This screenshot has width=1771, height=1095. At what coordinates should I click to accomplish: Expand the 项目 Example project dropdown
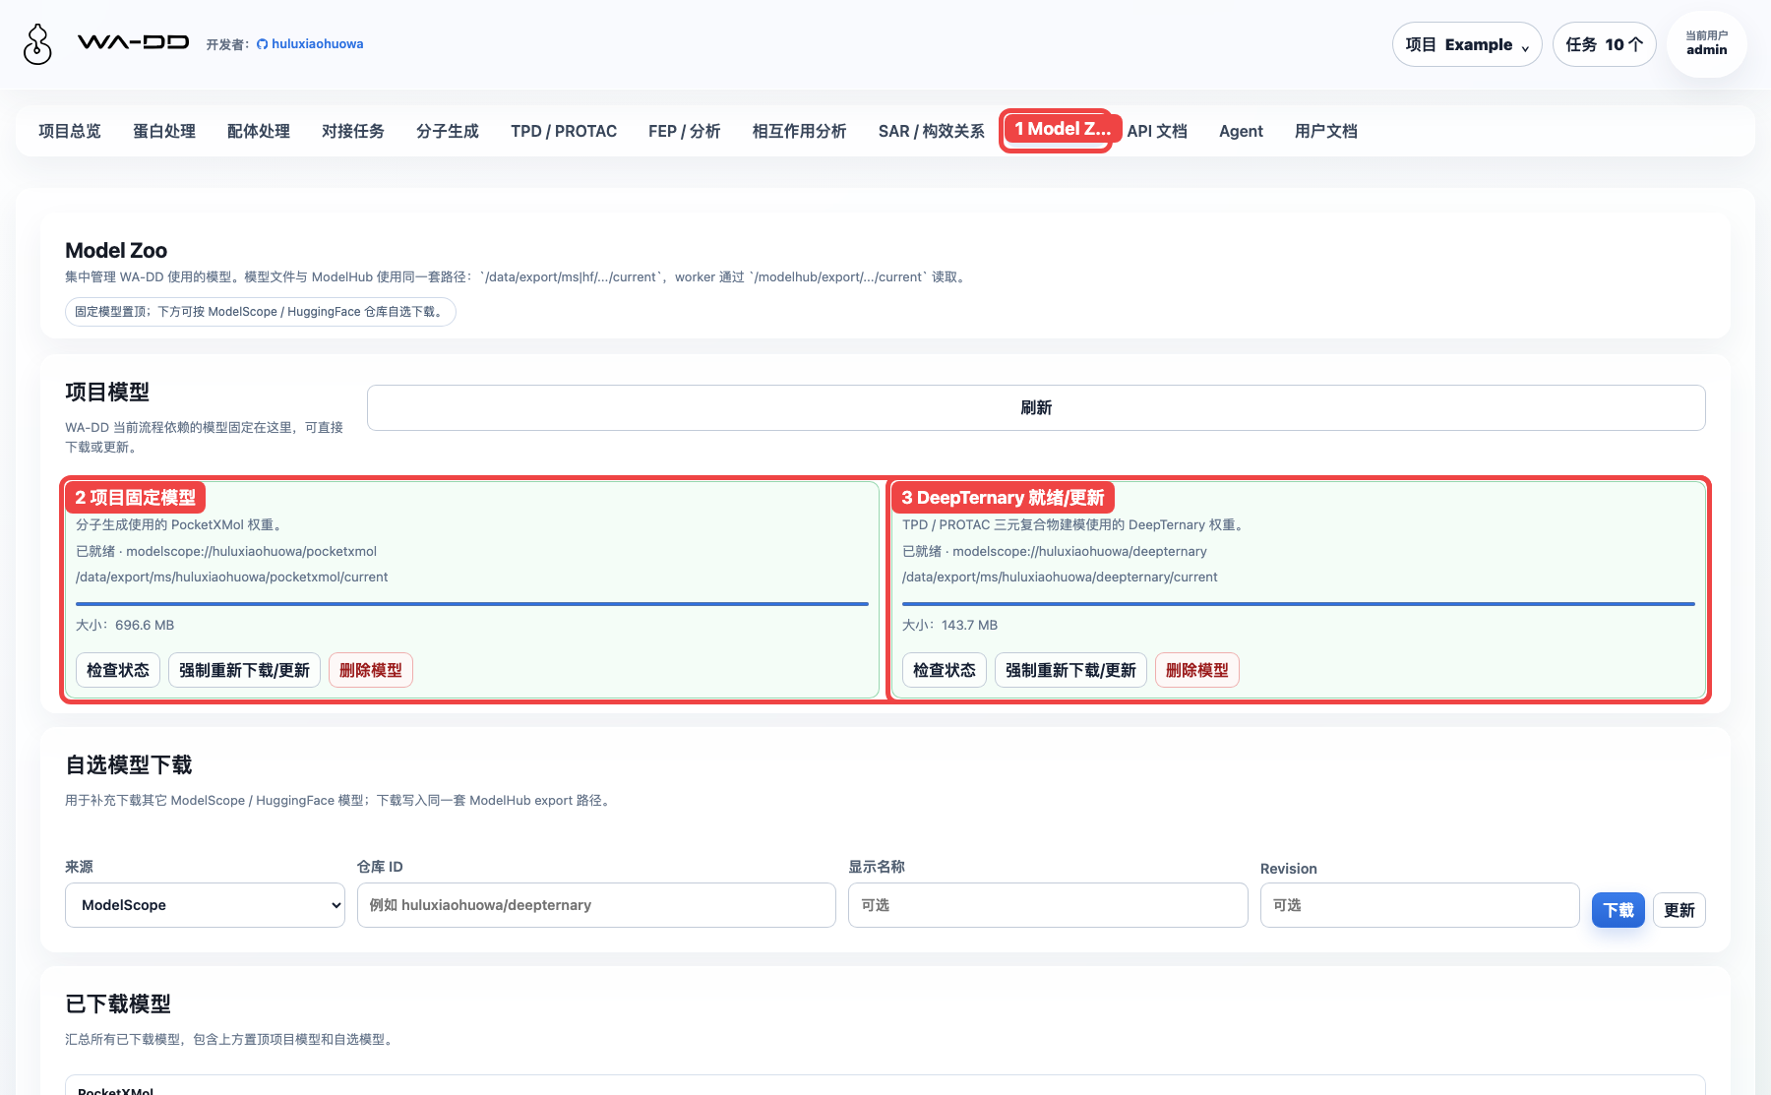tap(1467, 44)
